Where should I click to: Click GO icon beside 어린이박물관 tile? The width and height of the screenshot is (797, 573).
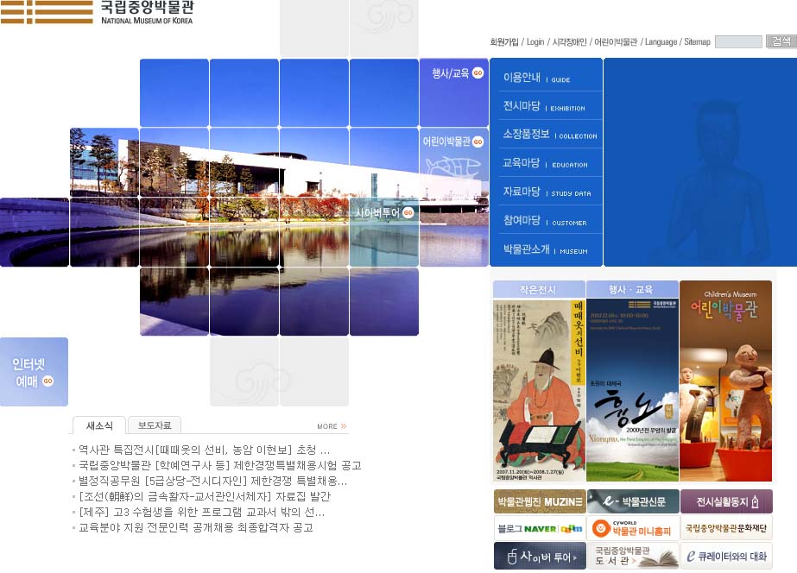coord(478,142)
